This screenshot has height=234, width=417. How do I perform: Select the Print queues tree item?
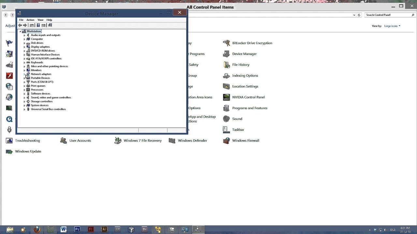click(x=38, y=86)
